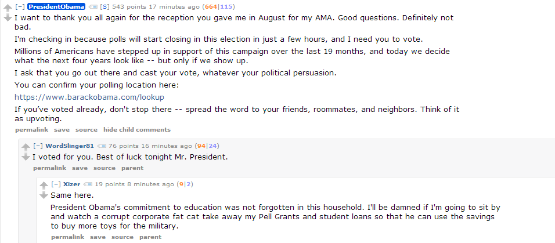Collapse WordSlinger81's comment with [–]
This screenshot has height=243, width=555.
coord(38,146)
